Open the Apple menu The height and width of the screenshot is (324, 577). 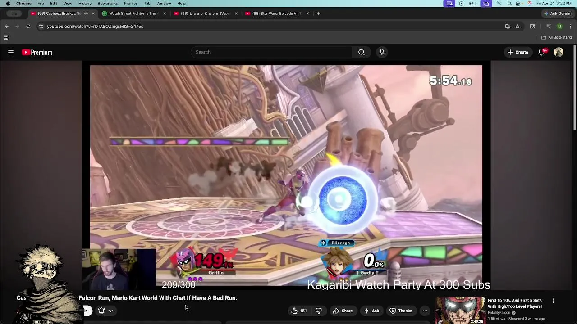pos(8,4)
